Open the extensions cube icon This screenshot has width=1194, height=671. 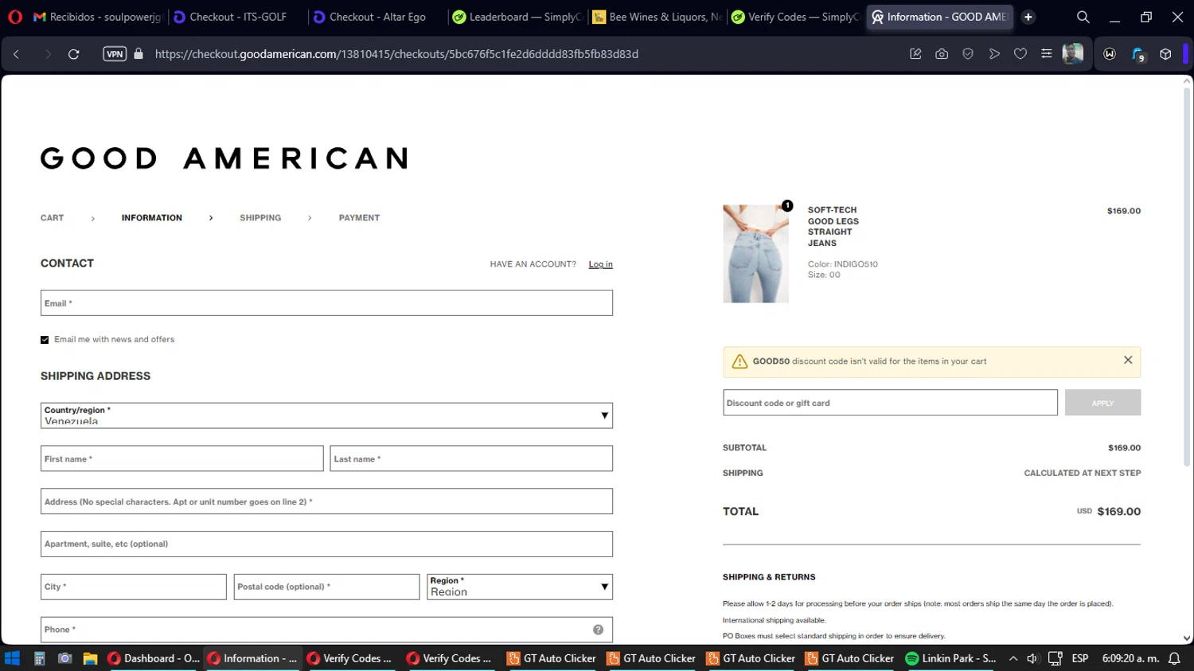tap(1165, 54)
